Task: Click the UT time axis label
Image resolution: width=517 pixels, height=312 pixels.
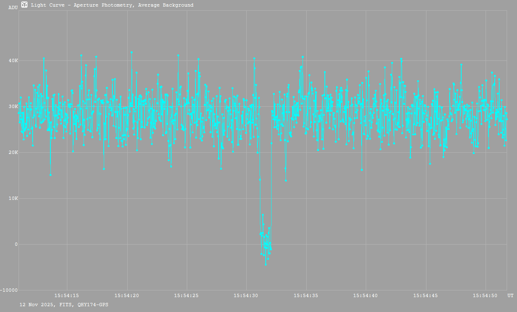Action: point(510,295)
